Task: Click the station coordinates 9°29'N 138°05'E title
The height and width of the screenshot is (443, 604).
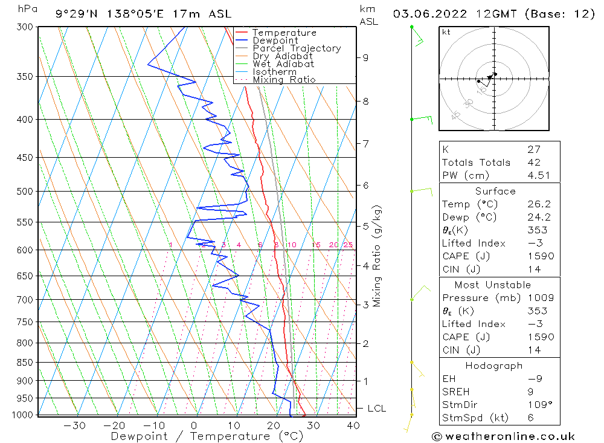Action: (143, 15)
